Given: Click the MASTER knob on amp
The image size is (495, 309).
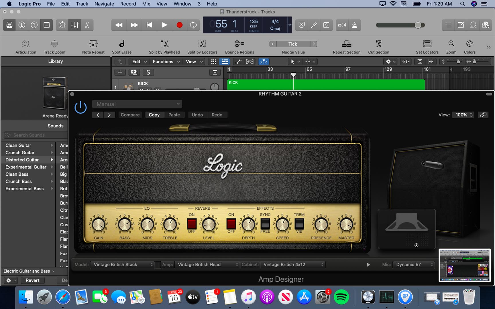Looking at the screenshot, I should (346, 225).
